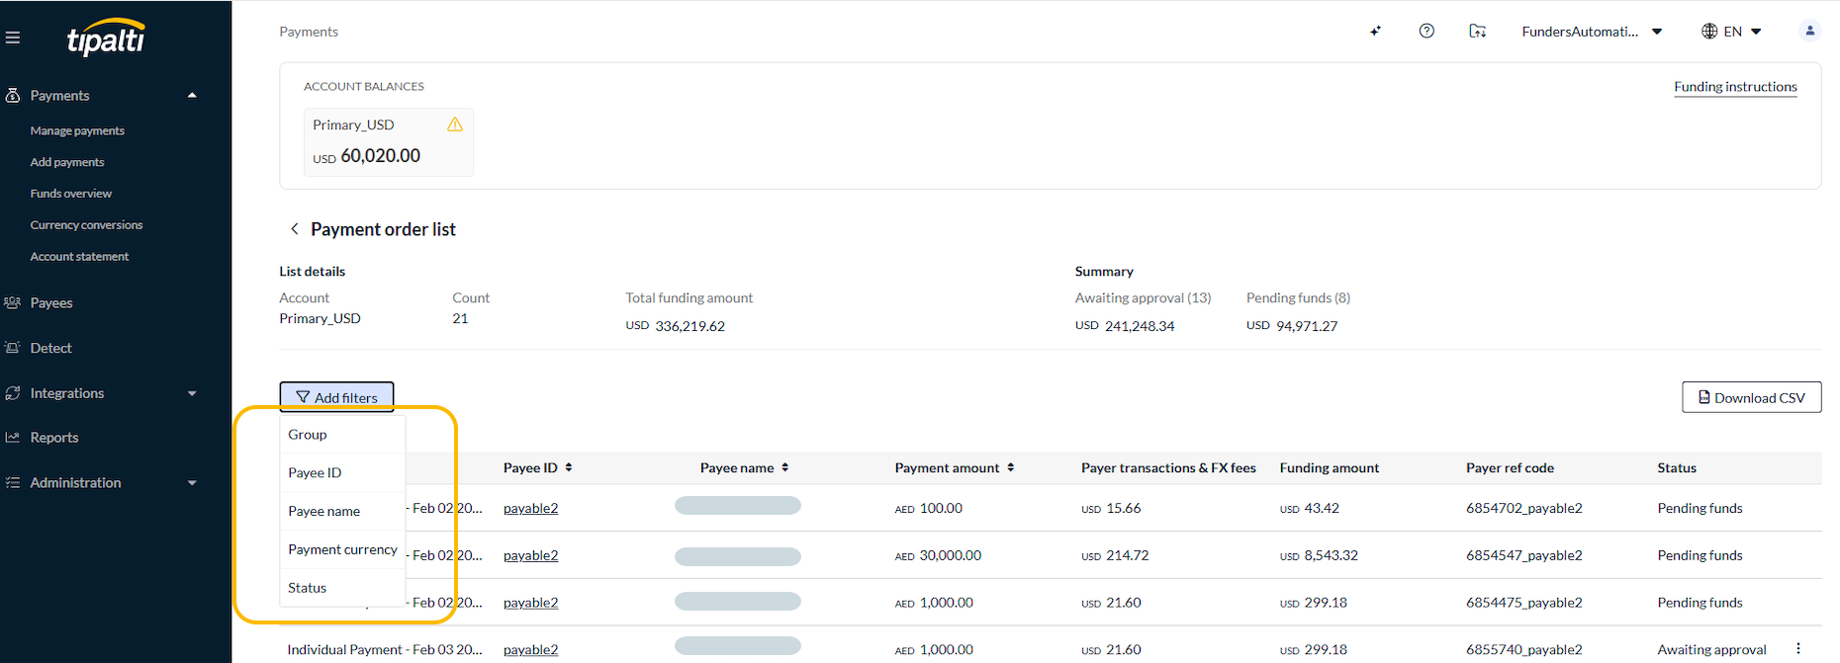
Task: Open the FundersAutomati... account dropdown
Action: pos(1592,32)
